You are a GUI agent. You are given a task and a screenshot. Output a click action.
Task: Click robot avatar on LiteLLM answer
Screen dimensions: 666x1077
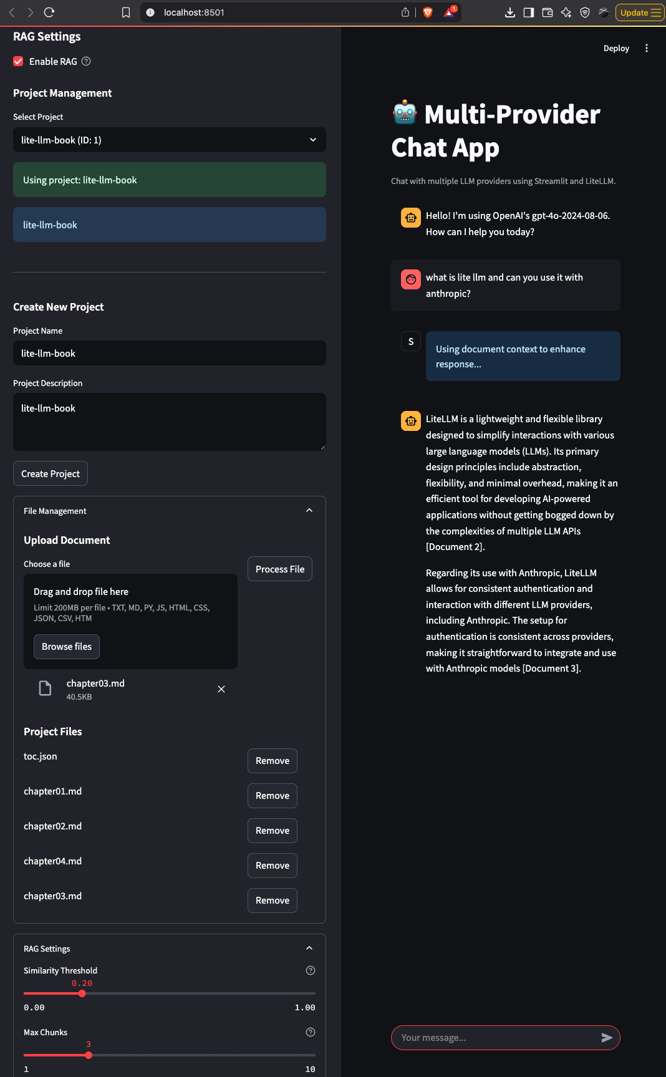411,421
